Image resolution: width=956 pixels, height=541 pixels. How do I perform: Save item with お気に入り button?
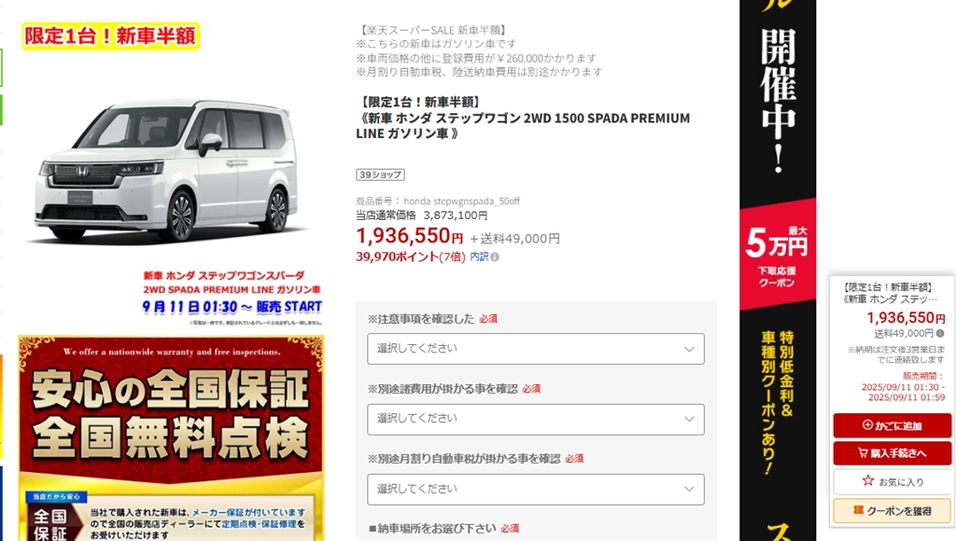pyautogui.click(x=892, y=481)
